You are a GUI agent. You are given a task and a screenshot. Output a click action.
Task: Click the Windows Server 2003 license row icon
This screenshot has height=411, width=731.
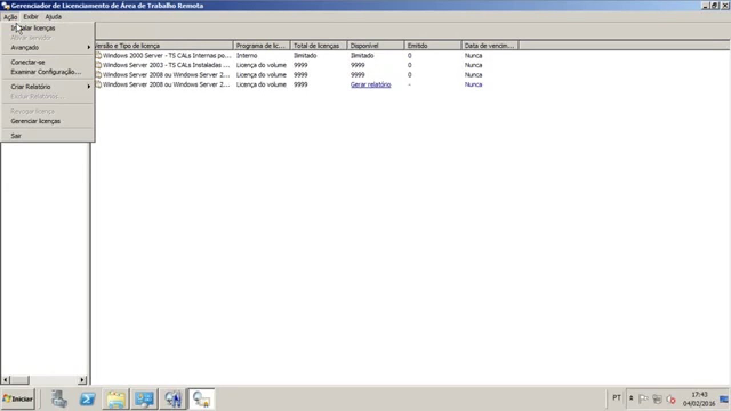pyautogui.click(x=98, y=65)
